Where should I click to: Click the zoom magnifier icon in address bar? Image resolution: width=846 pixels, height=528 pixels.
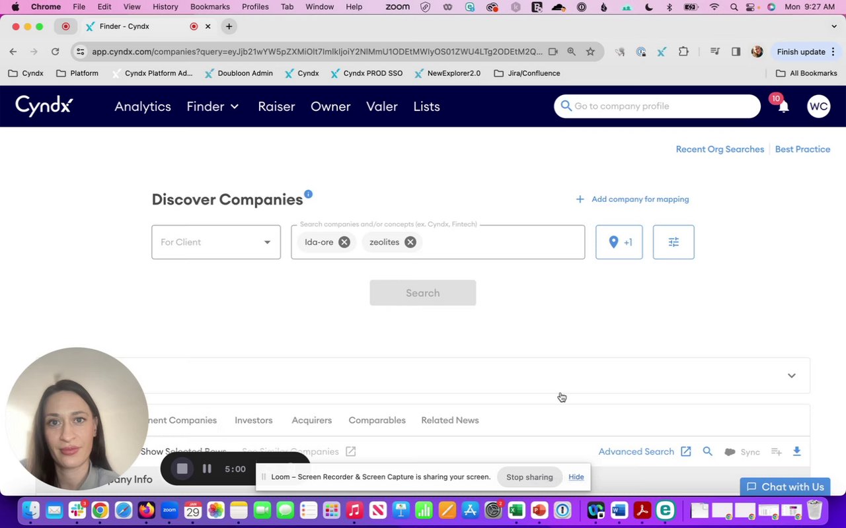[571, 51]
